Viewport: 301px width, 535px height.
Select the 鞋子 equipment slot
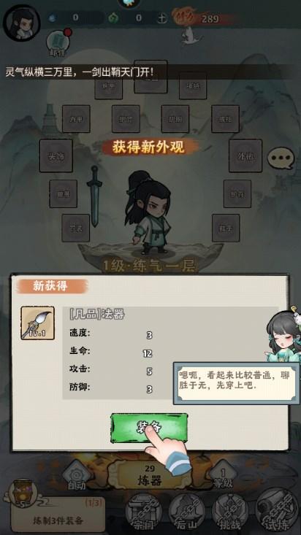coord(226,228)
